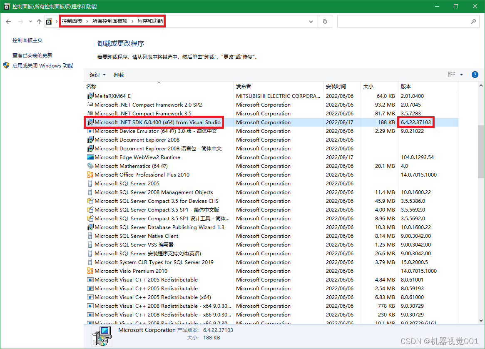Screen dimensions: 485x349
Task: Open 控制面板主页 link
Action: coord(27,40)
